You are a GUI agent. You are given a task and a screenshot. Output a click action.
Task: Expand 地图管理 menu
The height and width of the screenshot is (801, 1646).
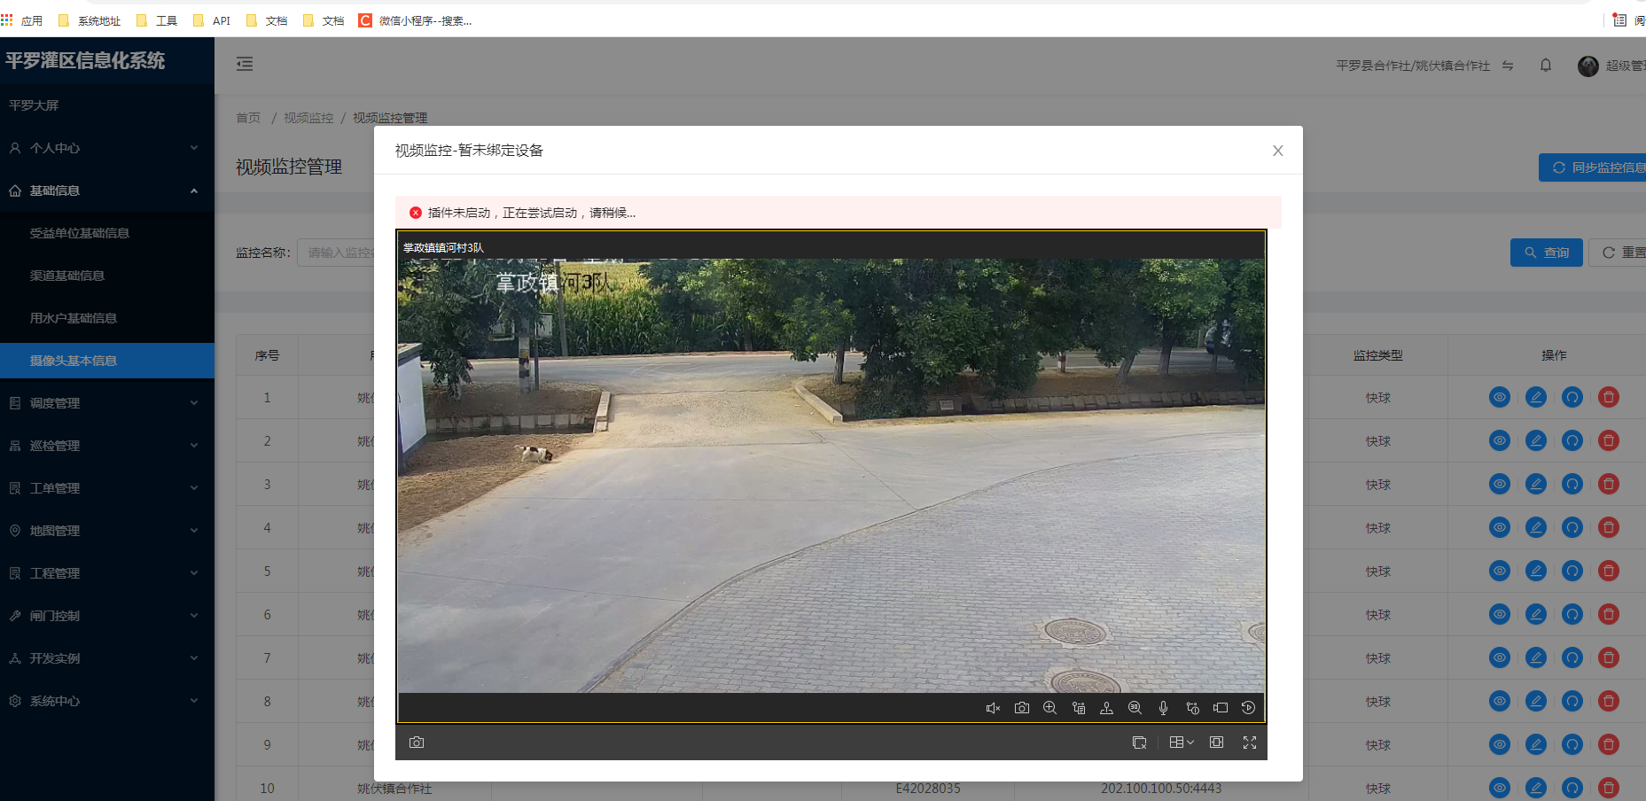click(x=107, y=531)
